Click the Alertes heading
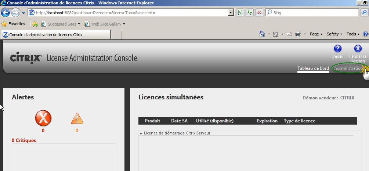 pyautogui.click(x=23, y=97)
